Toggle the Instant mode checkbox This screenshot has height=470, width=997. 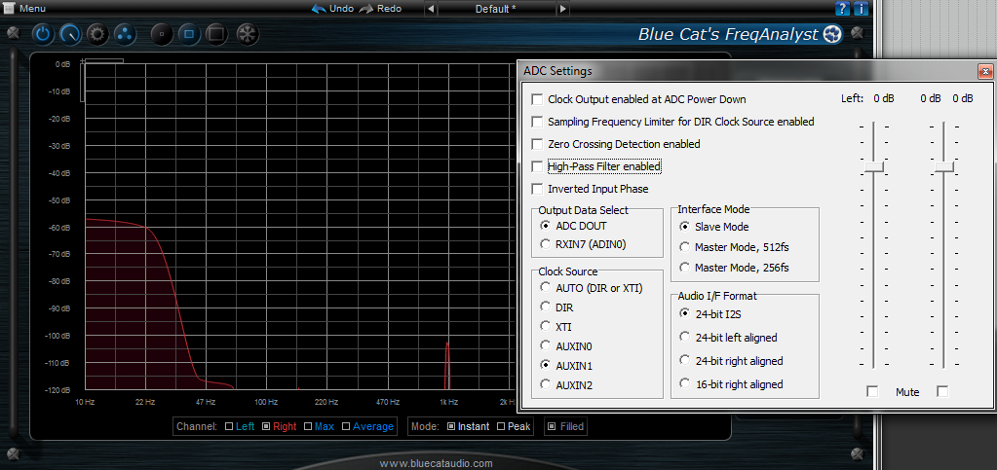pyautogui.click(x=451, y=427)
